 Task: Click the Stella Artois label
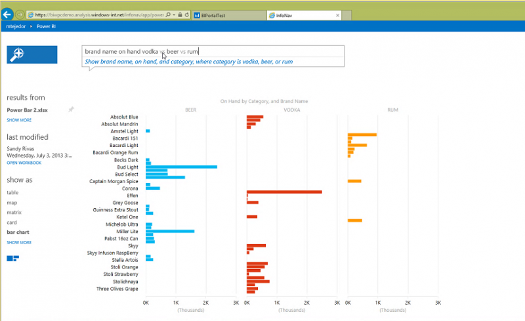(x=125, y=260)
